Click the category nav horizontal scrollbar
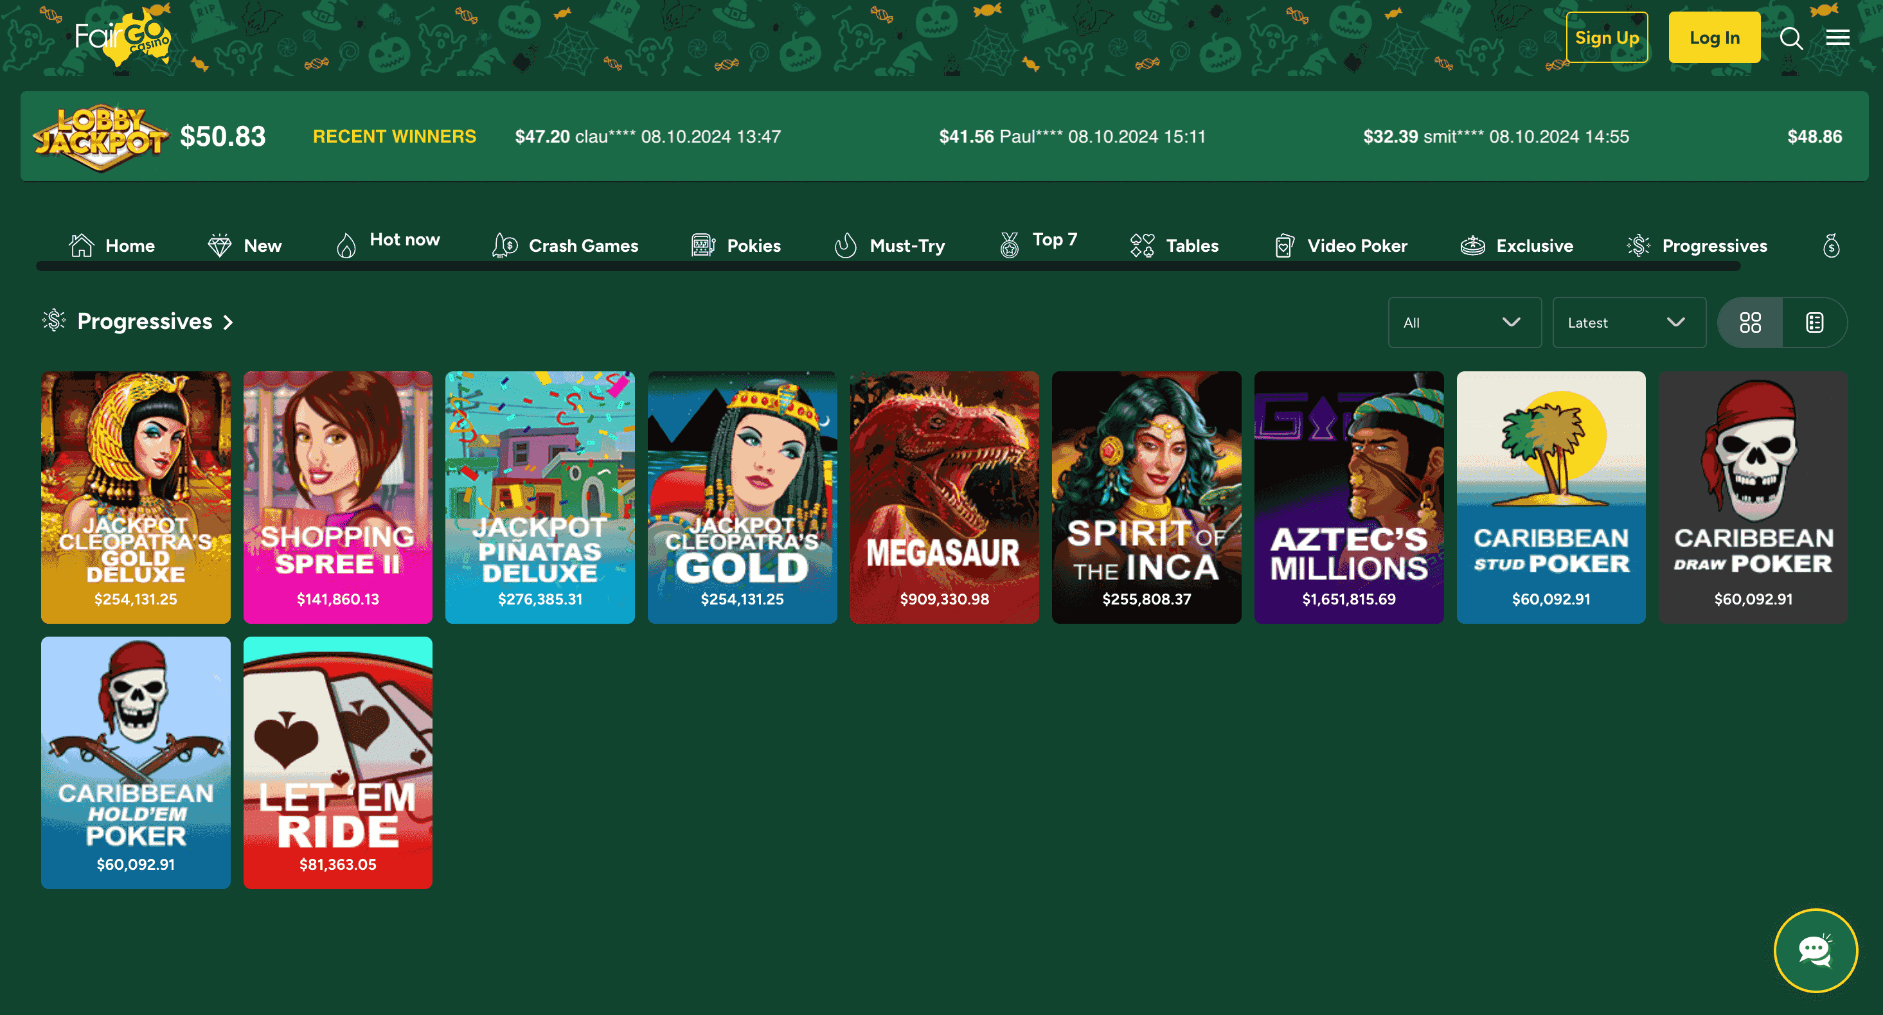This screenshot has height=1015, width=1883. (x=888, y=267)
